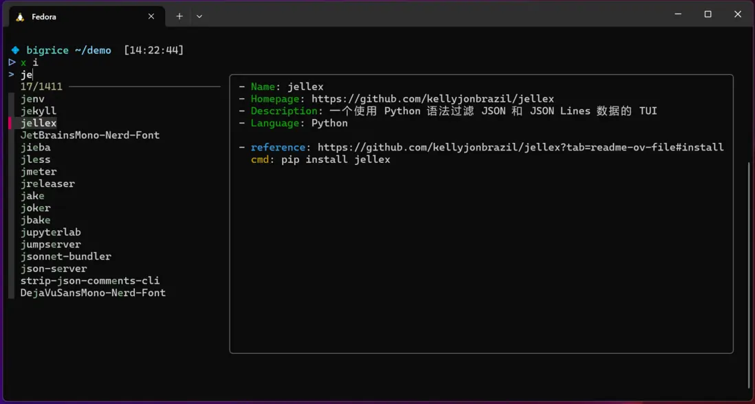This screenshot has width=755, height=404.
Task: Select jekyll from the fuzzy list
Action: tap(39, 111)
